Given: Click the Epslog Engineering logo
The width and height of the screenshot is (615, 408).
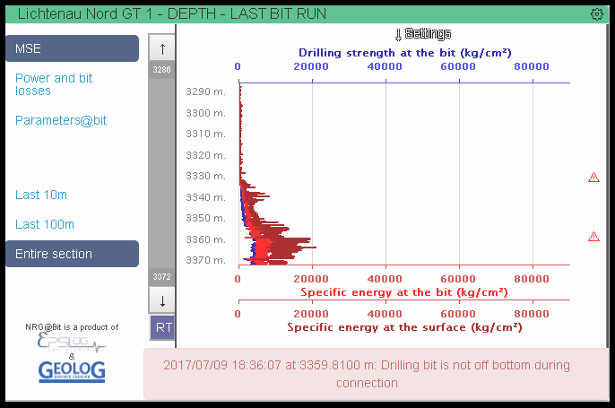Looking at the screenshot, I should tap(72, 343).
